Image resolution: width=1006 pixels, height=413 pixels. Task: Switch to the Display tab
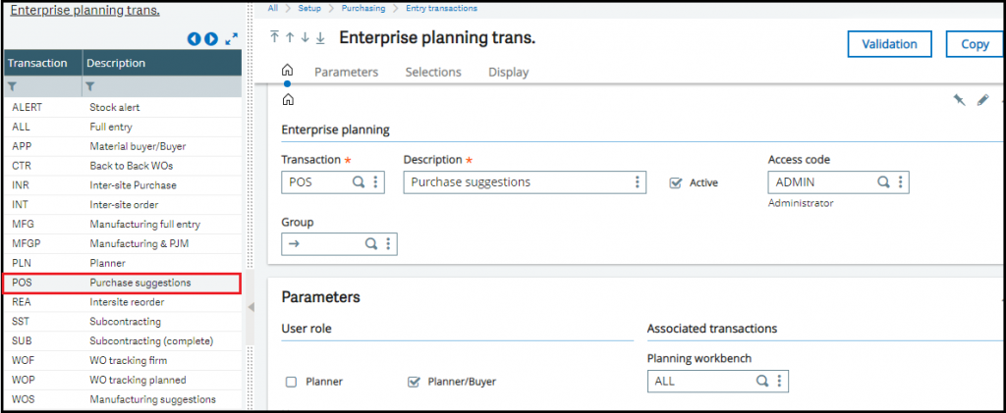(x=508, y=72)
